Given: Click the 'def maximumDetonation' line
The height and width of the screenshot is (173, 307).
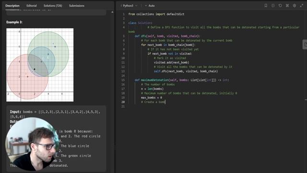Looking at the screenshot, I should pyautogui.click(x=182, y=80).
